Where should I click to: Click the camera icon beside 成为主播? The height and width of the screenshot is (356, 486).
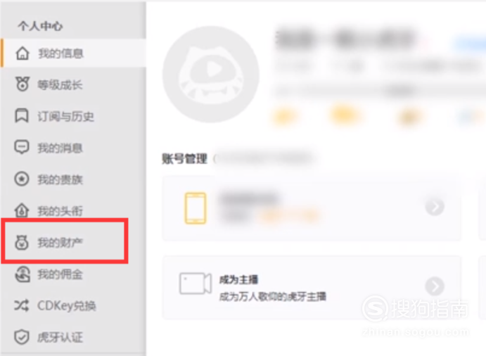click(196, 284)
